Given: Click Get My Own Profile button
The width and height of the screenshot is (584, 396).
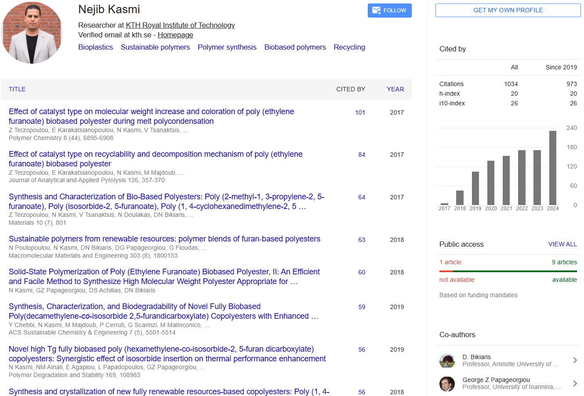Looking at the screenshot, I should [508, 10].
